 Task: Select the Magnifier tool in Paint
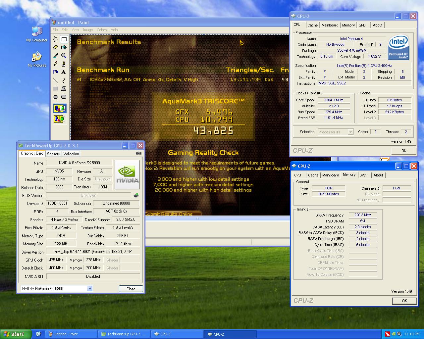tap(64, 56)
